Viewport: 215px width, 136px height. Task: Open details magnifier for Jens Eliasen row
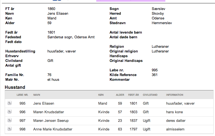coord(9,103)
